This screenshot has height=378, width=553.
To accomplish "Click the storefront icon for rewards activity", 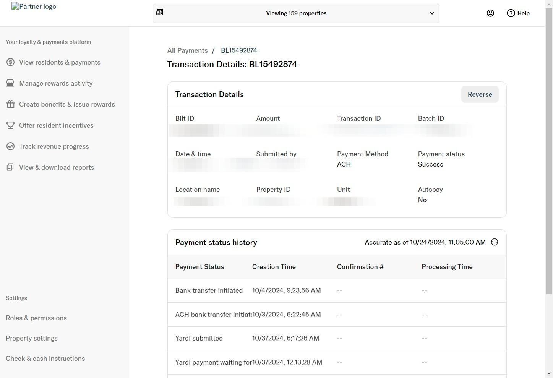I will [x=10, y=83].
